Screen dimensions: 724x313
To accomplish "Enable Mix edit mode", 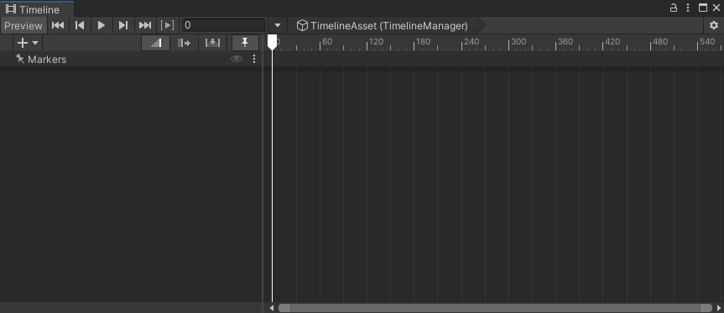I will pyautogui.click(x=155, y=43).
